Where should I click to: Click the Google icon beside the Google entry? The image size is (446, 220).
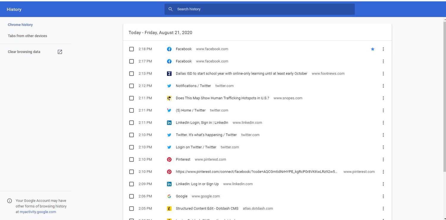169,196
